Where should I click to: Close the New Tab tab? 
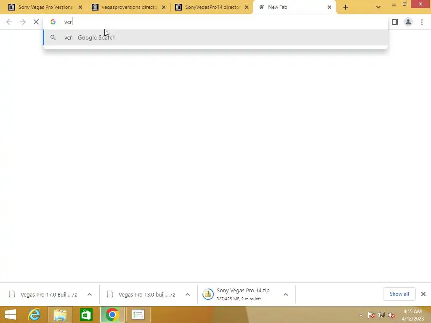pyautogui.click(x=330, y=7)
